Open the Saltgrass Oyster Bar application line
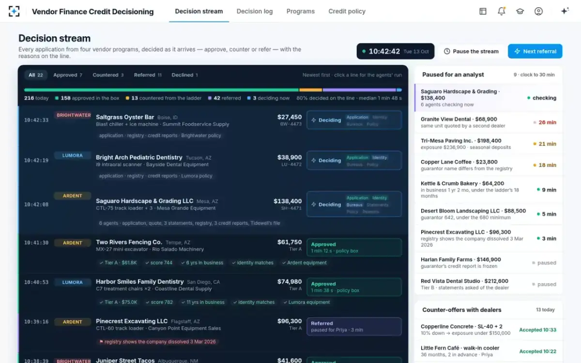Viewport: 581px width, 363px height. click(x=213, y=125)
